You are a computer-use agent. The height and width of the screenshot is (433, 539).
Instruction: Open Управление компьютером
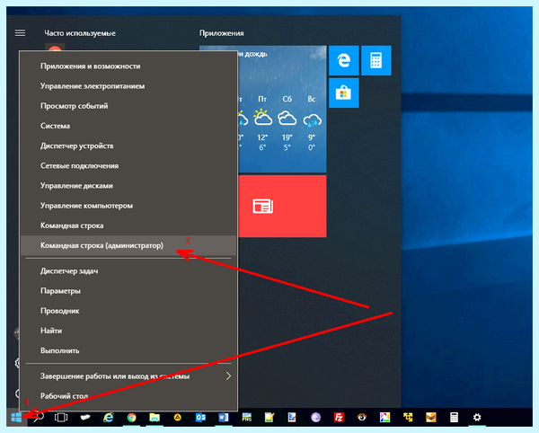coord(128,206)
